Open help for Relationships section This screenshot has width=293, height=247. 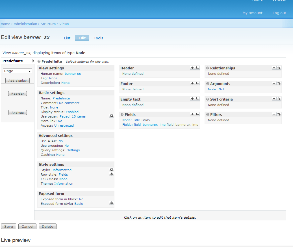pyautogui.click(x=208, y=68)
